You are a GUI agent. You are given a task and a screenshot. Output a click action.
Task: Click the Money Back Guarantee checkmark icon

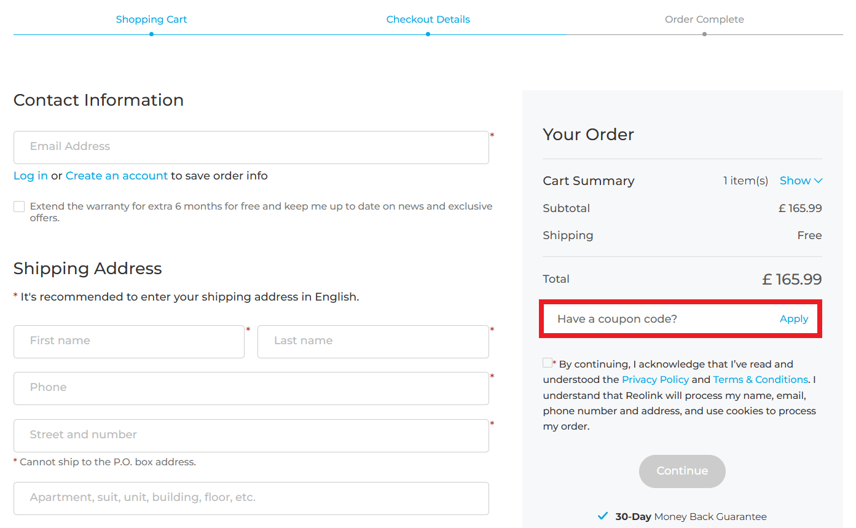[603, 516]
